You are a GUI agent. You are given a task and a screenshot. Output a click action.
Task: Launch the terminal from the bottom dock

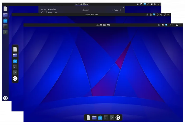click(112, 118)
